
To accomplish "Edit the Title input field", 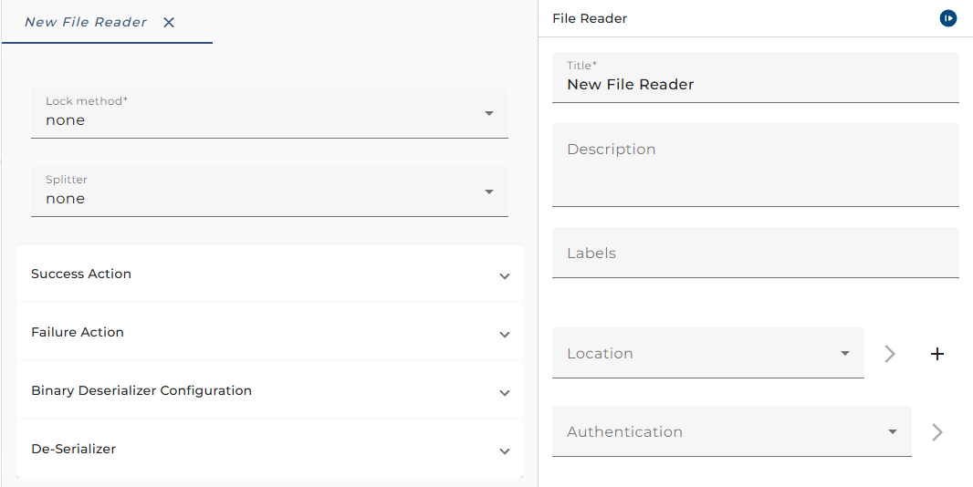I will coord(755,78).
